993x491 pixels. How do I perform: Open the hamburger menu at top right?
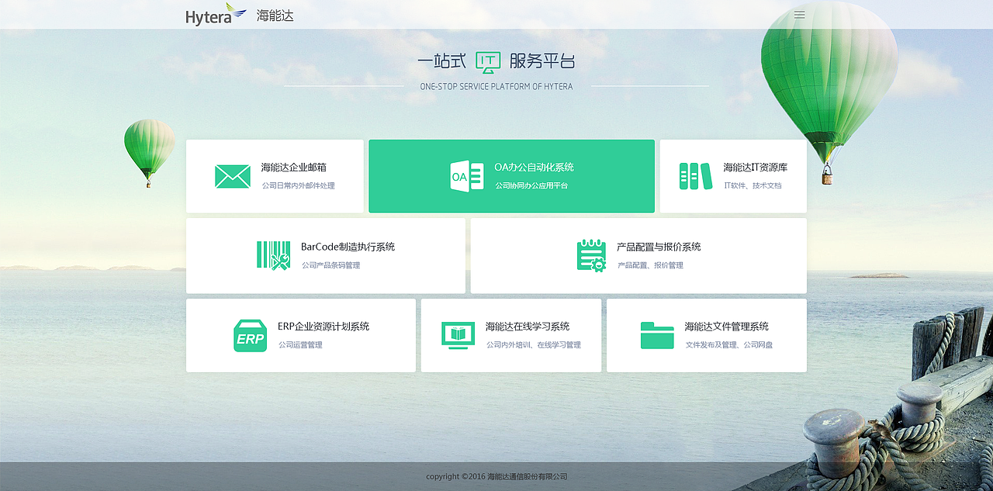[x=799, y=14]
